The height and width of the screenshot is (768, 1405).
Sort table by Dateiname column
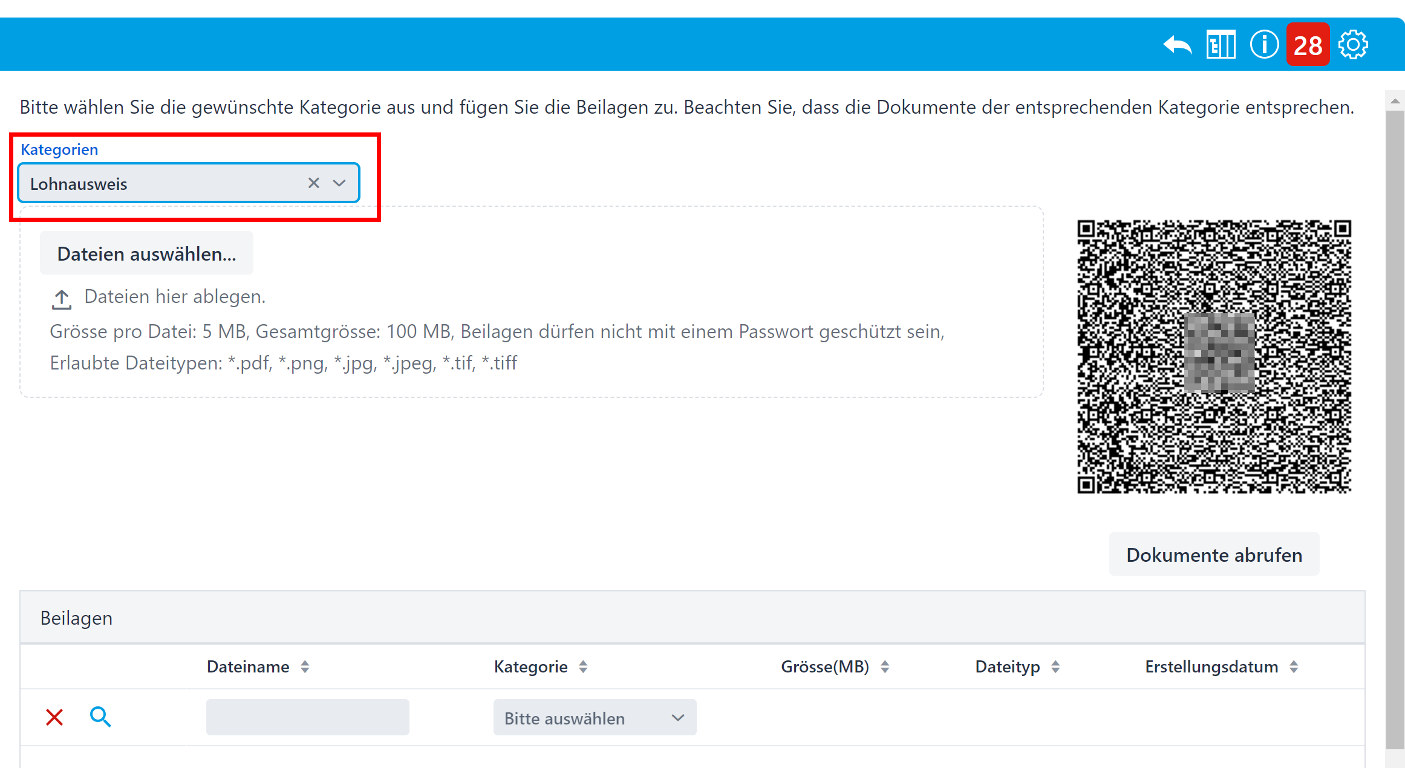coord(305,666)
